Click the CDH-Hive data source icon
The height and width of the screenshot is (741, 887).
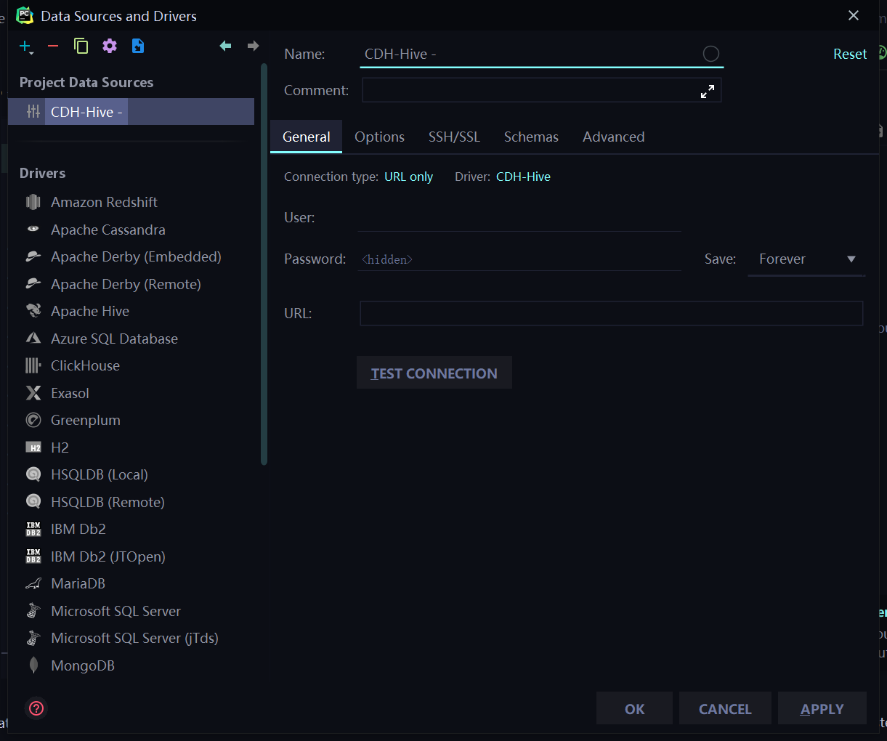pyautogui.click(x=33, y=112)
